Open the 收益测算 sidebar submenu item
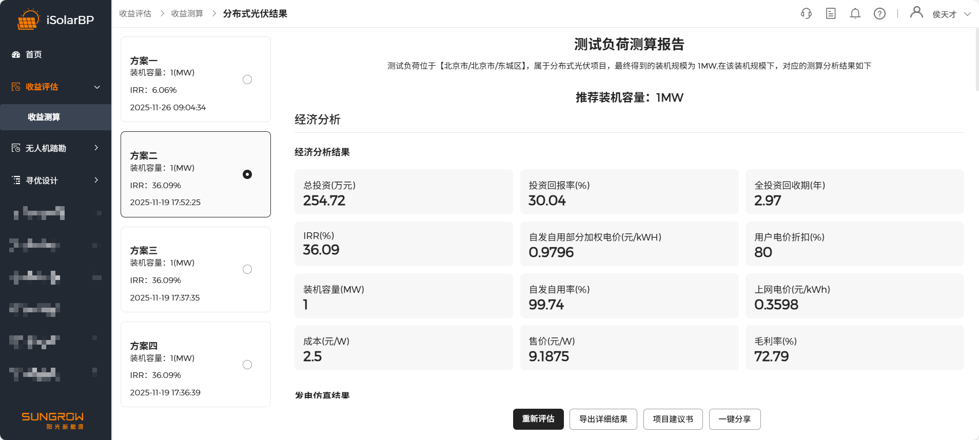Viewport: 979px width, 440px height. [44, 117]
